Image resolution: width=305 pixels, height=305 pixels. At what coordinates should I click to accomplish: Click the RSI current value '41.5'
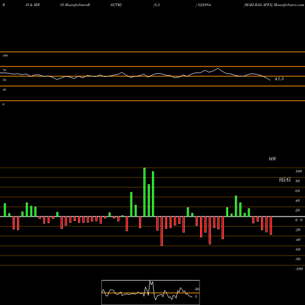279,79
